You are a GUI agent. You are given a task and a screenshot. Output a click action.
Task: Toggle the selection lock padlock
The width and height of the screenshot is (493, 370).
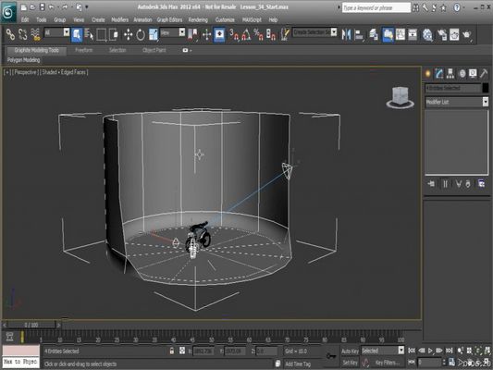click(172, 351)
